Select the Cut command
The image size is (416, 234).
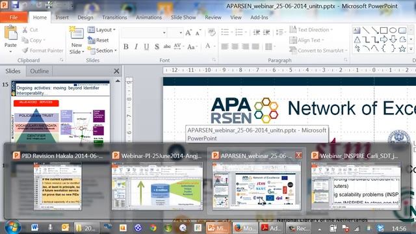point(30,30)
